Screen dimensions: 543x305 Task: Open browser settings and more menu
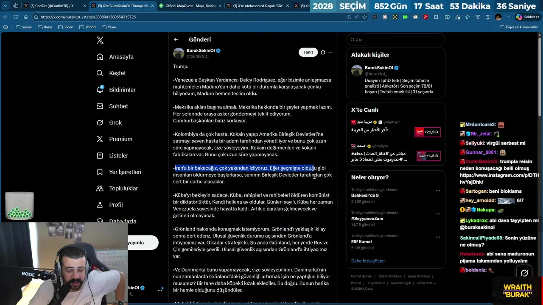508,17
